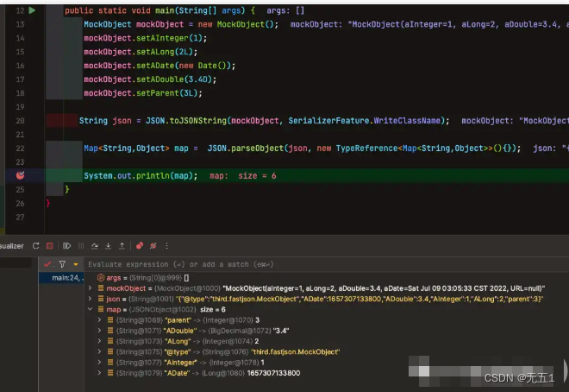Image resolution: width=569 pixels, height=392 pixels.
Task: Select the main:24 stack frame
Action: coord(61,277)
